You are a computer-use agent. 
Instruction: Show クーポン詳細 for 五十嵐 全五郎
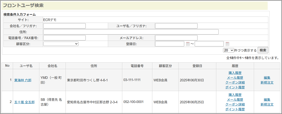[235, 104]
